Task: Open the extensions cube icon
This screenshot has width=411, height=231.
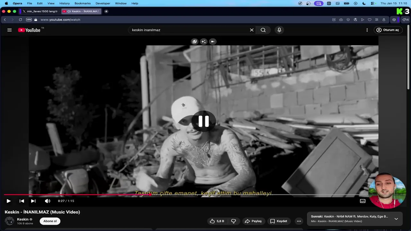Action: 394,20
